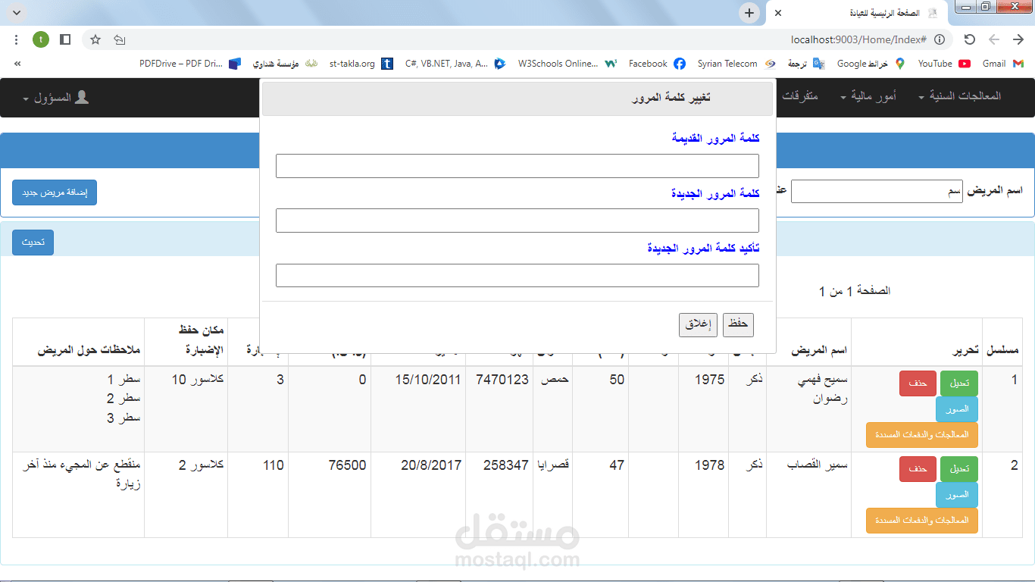Open the PDFDrive bookmark
This screenshot has width=1035, height=582.
click(x=190, y=64)
